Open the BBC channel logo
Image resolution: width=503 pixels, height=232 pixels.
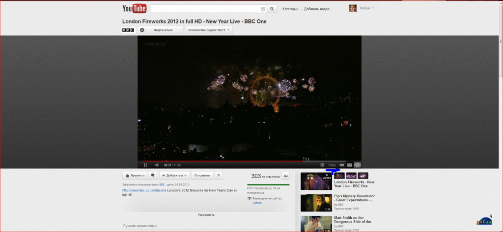click(128, 30)
